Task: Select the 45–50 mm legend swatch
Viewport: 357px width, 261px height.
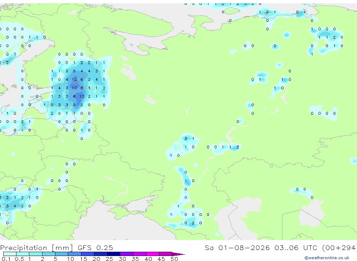Action: click(x=166, y=254)
